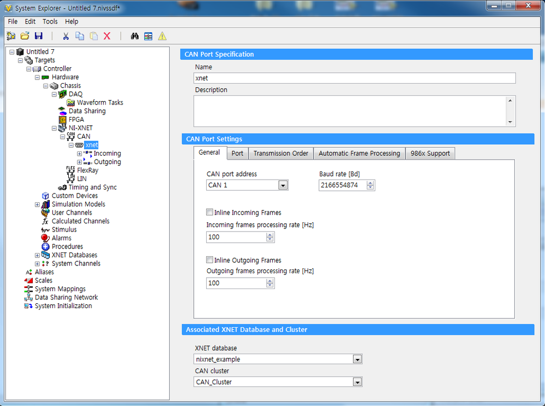Open the XNET database dropdown
The width and height of the screenshot is (545, 406).
(x=357, y=359)
